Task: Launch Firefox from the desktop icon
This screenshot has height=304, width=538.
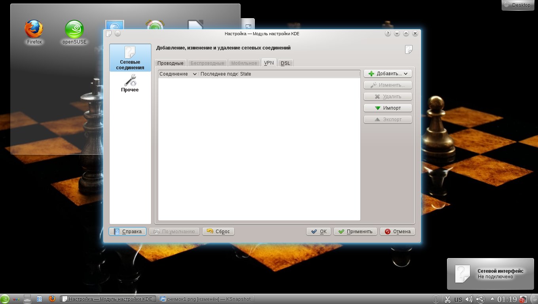Action: pos(34,32)
